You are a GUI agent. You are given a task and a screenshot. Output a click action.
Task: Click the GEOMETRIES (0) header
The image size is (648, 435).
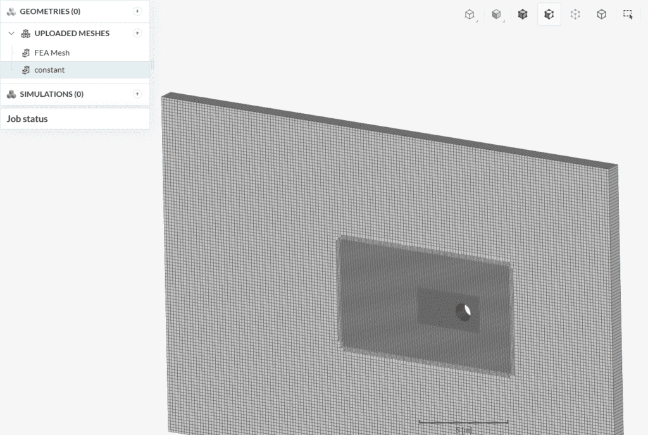(x=49, y=11)
